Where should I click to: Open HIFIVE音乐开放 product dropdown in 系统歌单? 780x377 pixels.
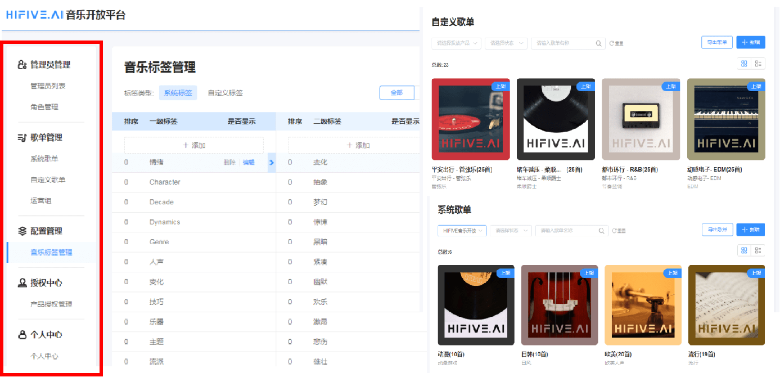coord(462,231)
